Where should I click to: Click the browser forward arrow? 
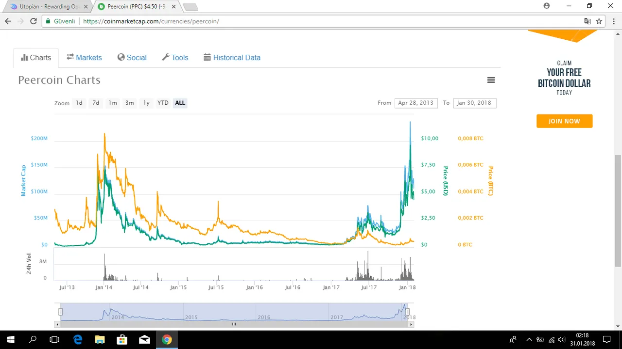click(20, 21)
